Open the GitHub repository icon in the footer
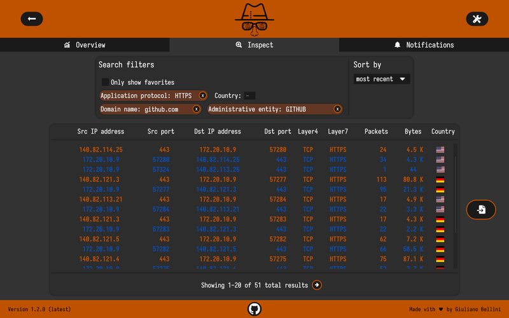The height and width of the screenshot is (318, 509). pos(254,309)
